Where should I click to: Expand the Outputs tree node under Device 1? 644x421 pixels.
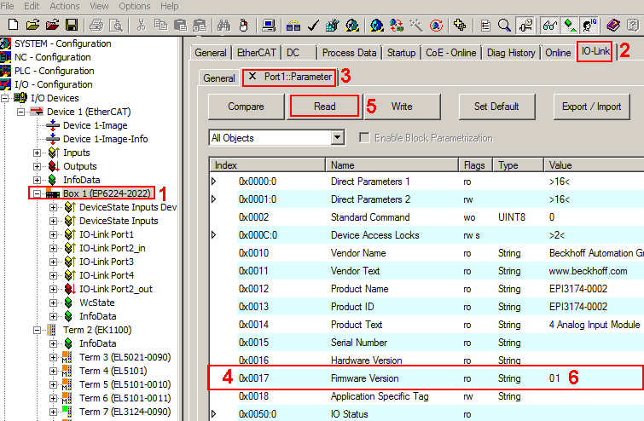point(37,166)
